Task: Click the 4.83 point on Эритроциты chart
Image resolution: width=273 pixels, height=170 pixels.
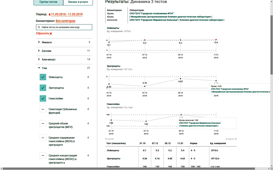Action: [180, 79]
